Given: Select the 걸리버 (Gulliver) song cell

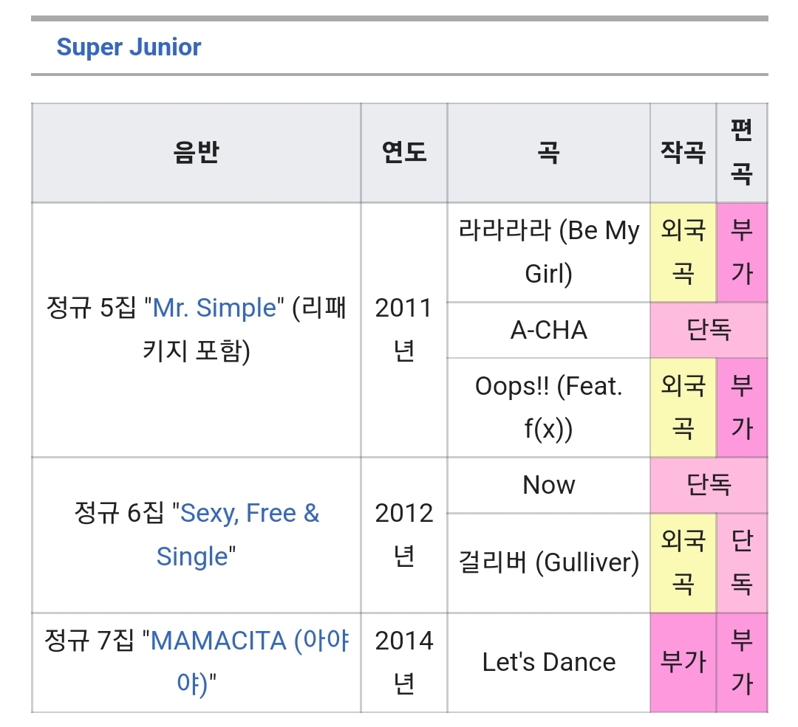Looking at the screenshot, I should pos(548,563).
